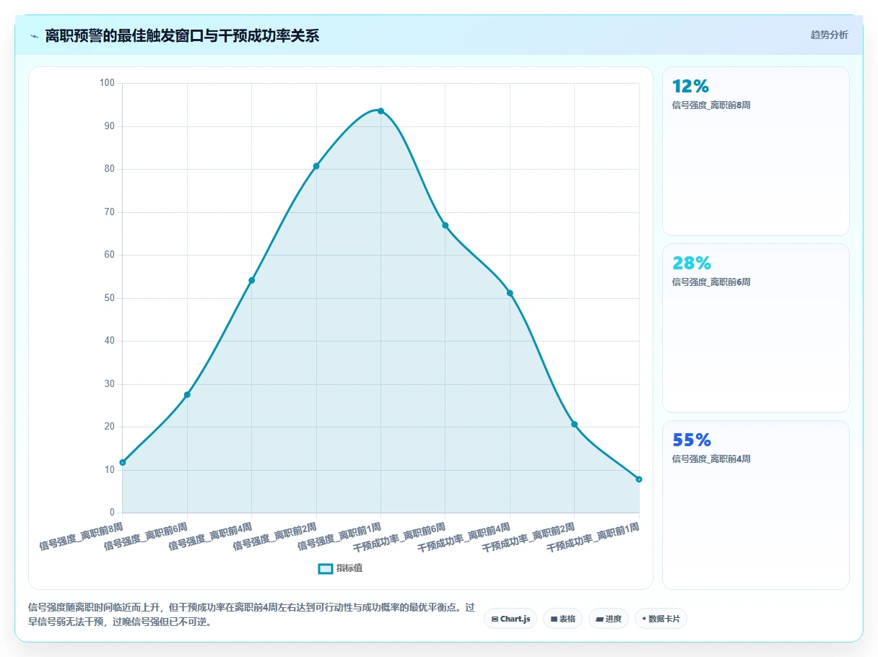Image resolution: width=878 pixels, height=657 pixels.
Task: Toggle the 指标值 legend swatch
Action: coord(326,569)
